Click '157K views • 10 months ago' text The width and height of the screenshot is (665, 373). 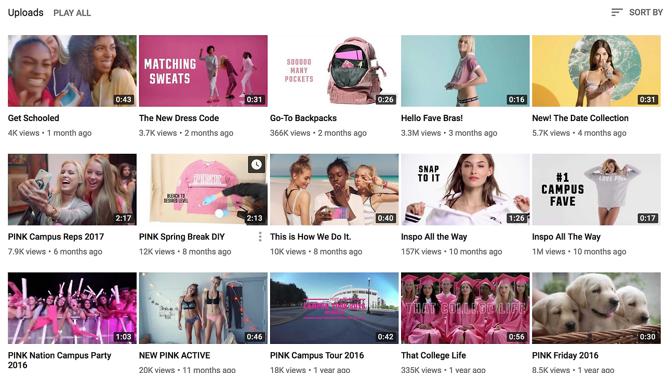[x=451, y=251]
